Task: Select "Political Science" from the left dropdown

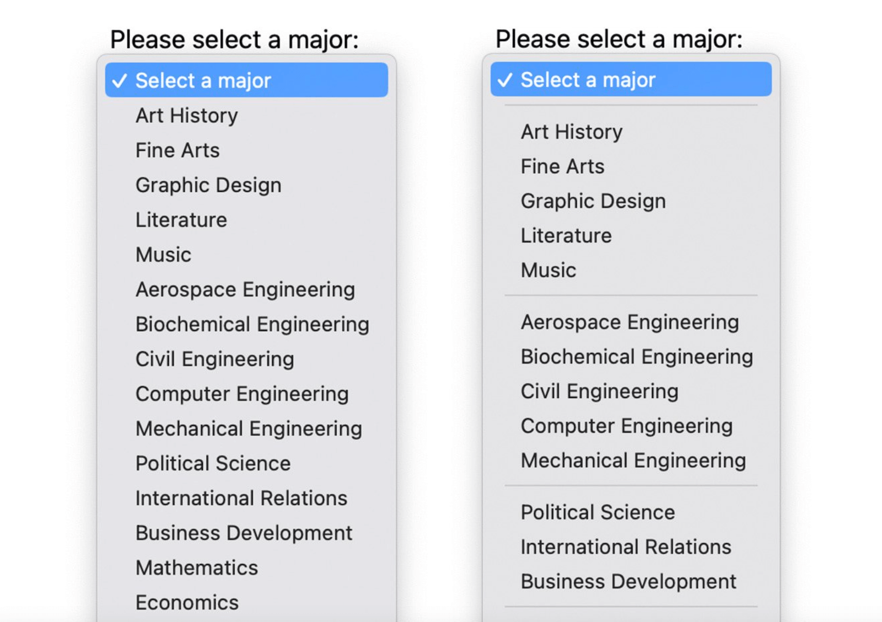Action: click(x=212, y=463)
